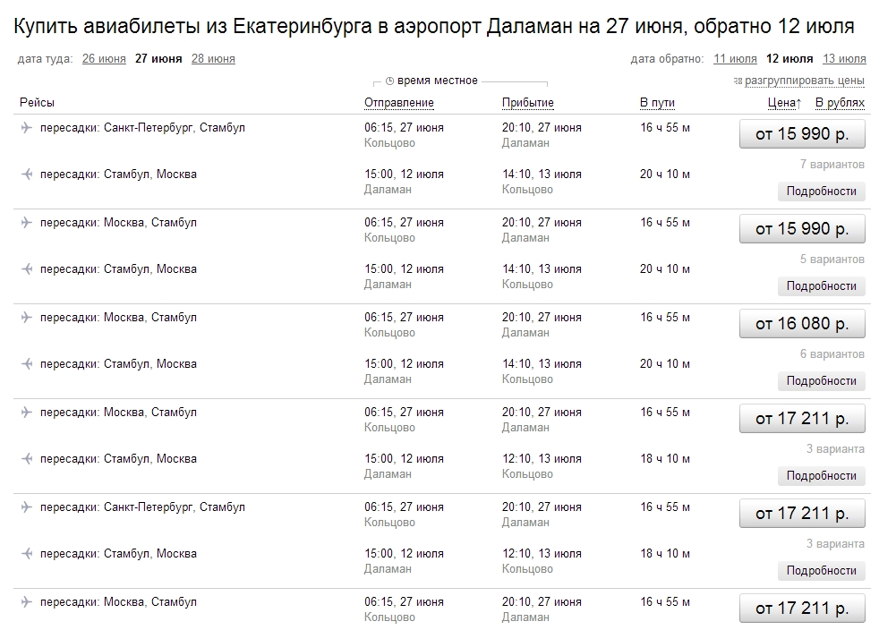The width and height of the screenshot is (879, 630).
Task: Toggle price sorting via "Цена↑" header
Action: 784,103
